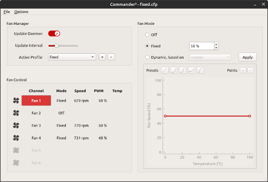The image size is (268, 182).
Task: Remove a curve point with Points minus
Action: pyautogui.click(x=251, y=70)
